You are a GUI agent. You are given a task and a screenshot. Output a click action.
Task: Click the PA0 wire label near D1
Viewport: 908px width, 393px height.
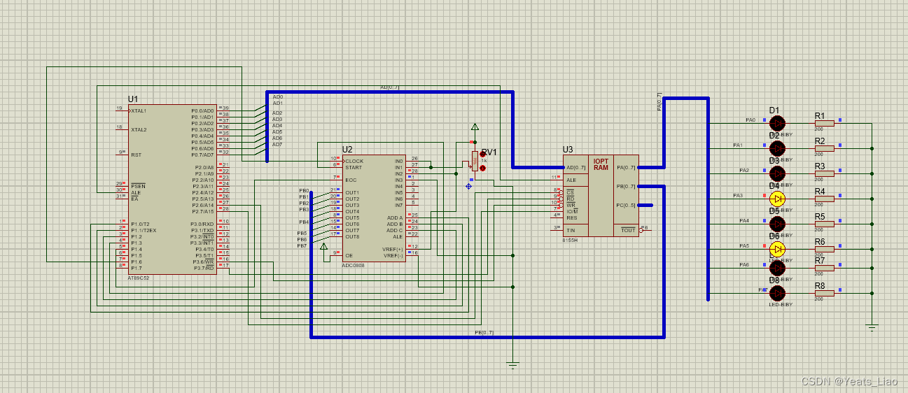(x=750, y=120)
